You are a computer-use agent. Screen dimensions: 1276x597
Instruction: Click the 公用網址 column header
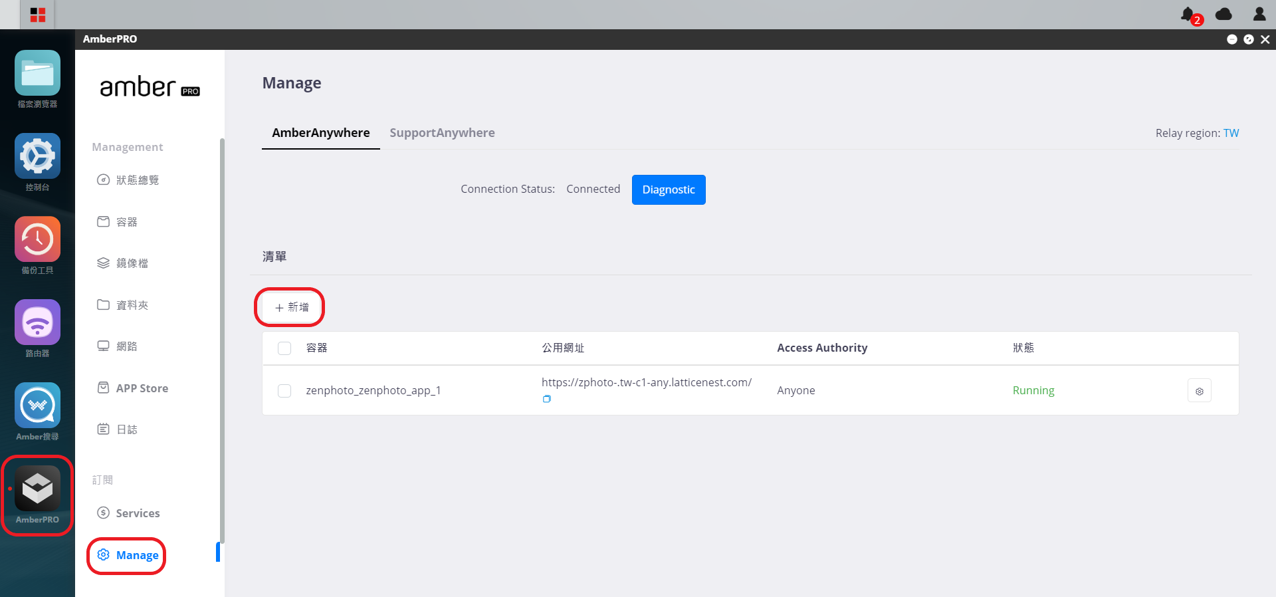[x=562, y=348]
